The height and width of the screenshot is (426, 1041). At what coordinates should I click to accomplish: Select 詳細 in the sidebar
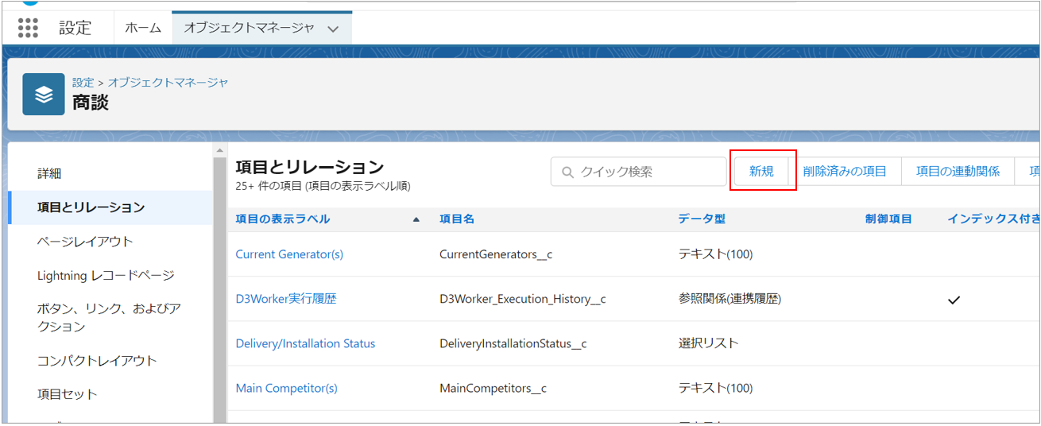click(x=49, y=173)
